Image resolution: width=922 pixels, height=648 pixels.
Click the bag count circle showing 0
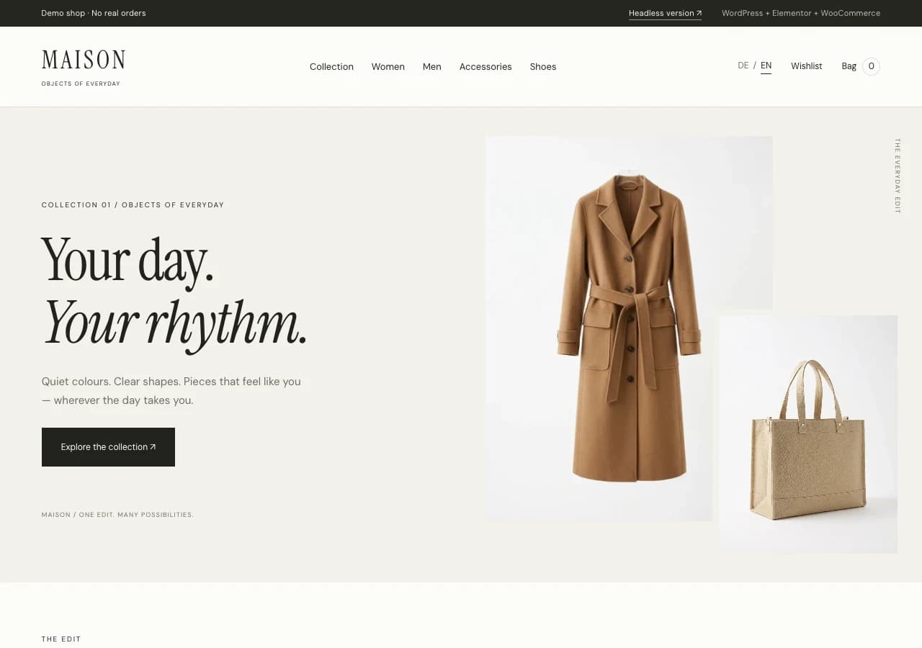tap(871, 66)
